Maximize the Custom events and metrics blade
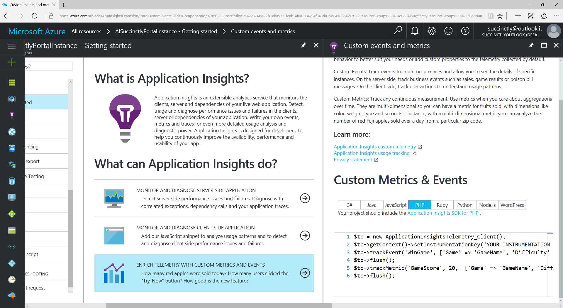This screenshot has width=563, height=308. (544, 45)
